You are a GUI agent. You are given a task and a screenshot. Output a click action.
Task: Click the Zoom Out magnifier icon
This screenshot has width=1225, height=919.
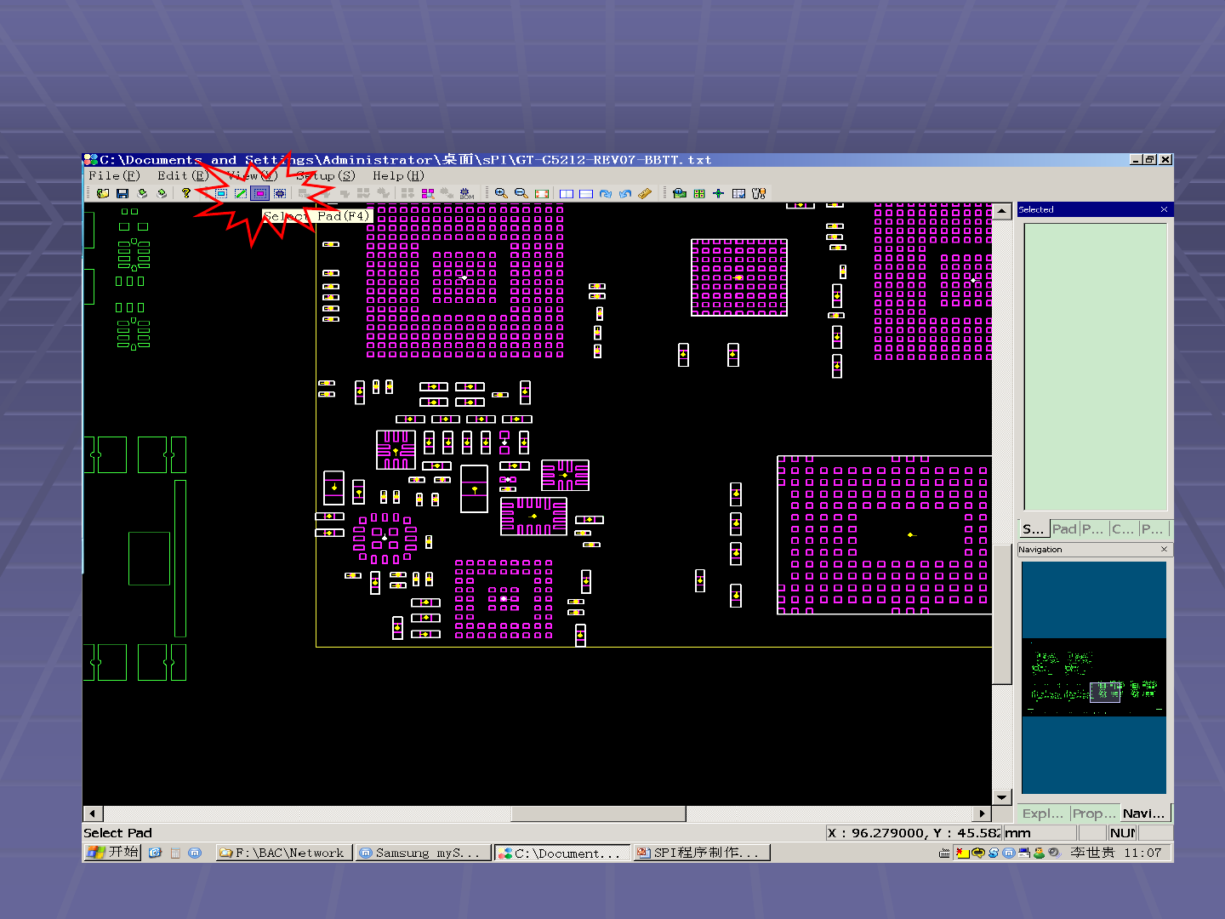(521, 194)
